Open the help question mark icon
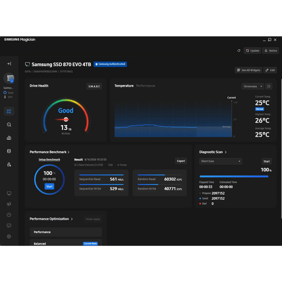This screenshot has height=282, width=282. 9,215
